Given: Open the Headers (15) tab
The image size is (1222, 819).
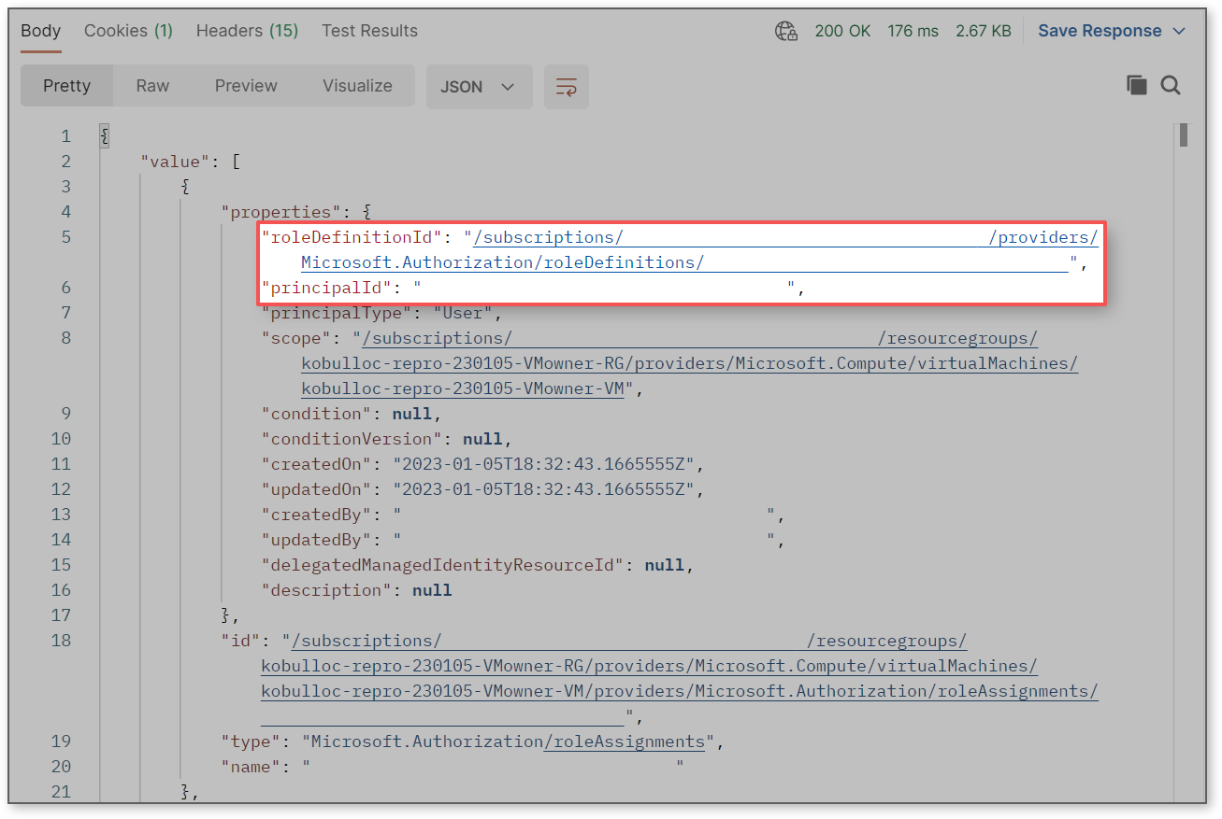Looking at the screenshot, I should [x=247, y=31].
